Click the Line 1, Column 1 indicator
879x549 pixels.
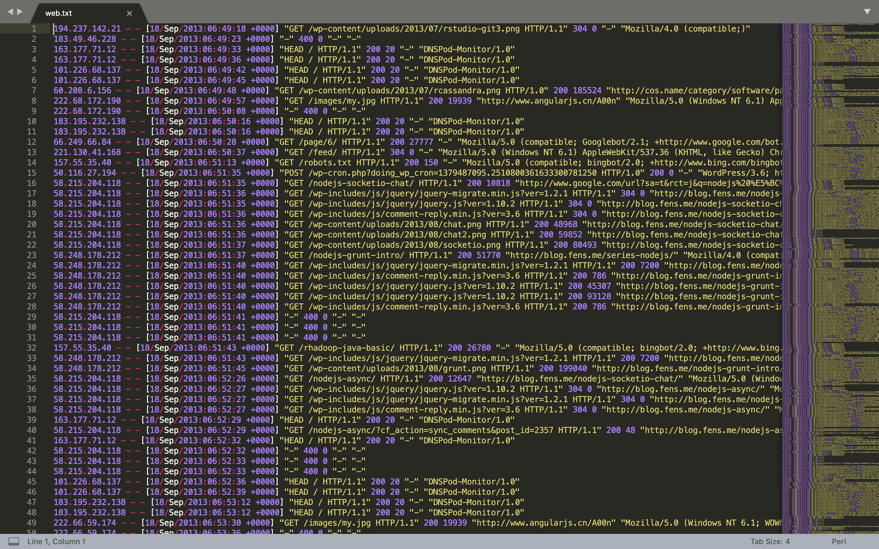coord(57,541)
